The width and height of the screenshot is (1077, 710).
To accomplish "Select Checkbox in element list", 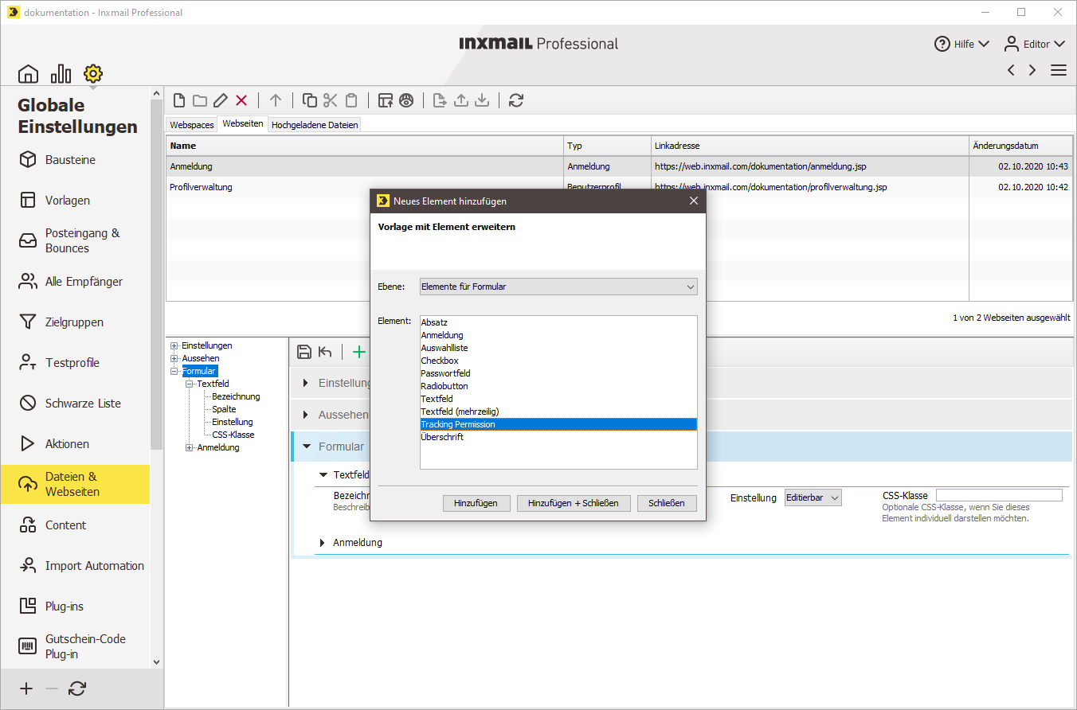I will pos(558,361).
